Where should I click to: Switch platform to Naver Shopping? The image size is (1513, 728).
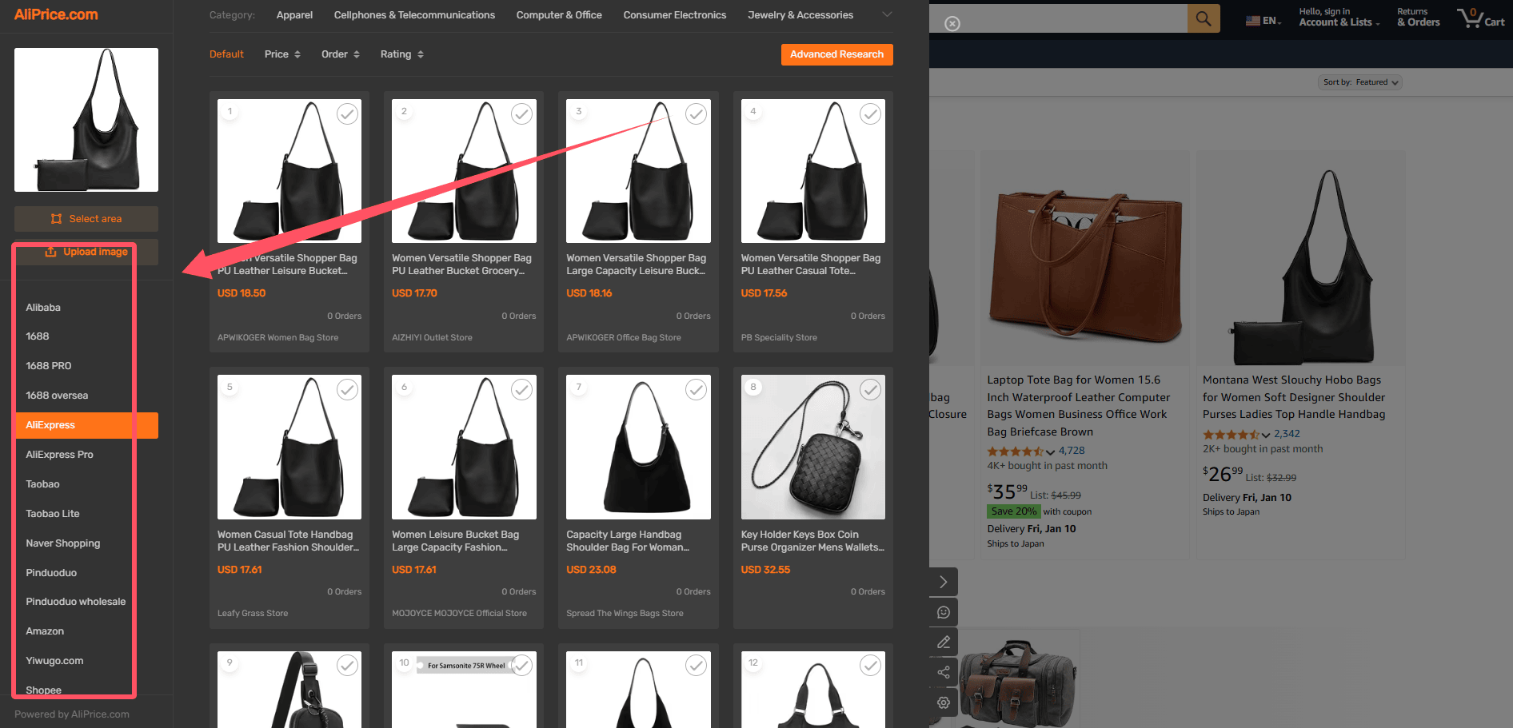86,543
